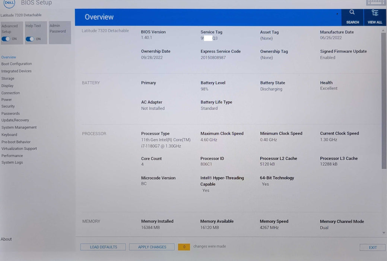Click the vertical scrollbar thumb
Viewport: 387px width, 261px height.
pyautogui.click(x=384, y=101)
